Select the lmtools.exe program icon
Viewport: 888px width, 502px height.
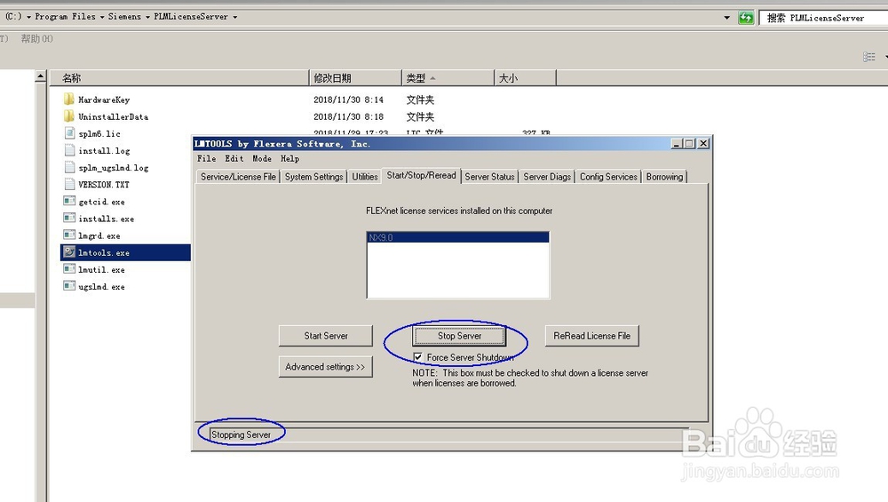point(69,252)
